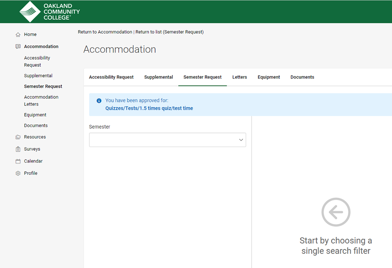Click the Profile gear icon
The image size is (392, 268).
(x=18, y=173)
